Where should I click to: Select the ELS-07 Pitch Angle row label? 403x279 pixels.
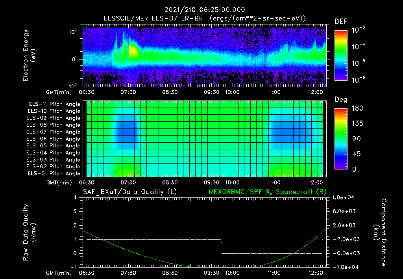click(x=53, y=132)
